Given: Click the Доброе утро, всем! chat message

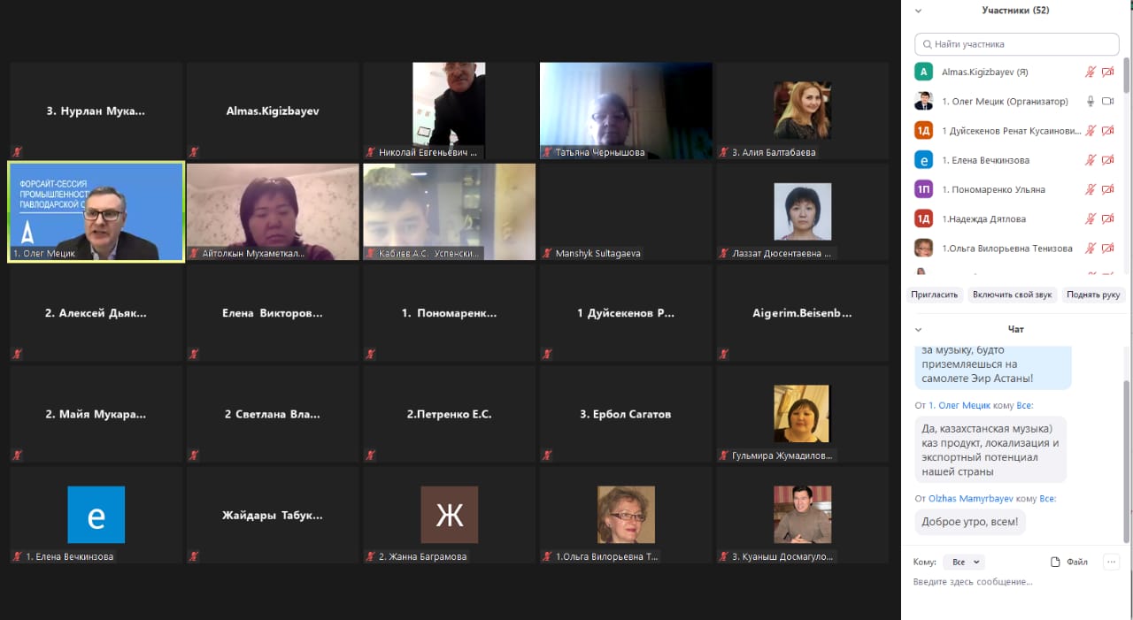Looking at the screenshot, I should tap(969, 522).
